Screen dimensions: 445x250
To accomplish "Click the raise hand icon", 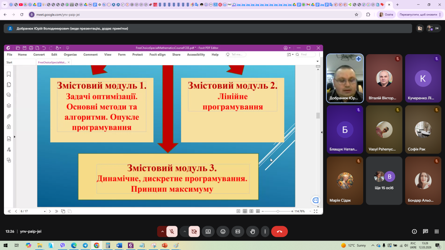I will [253, 231].
